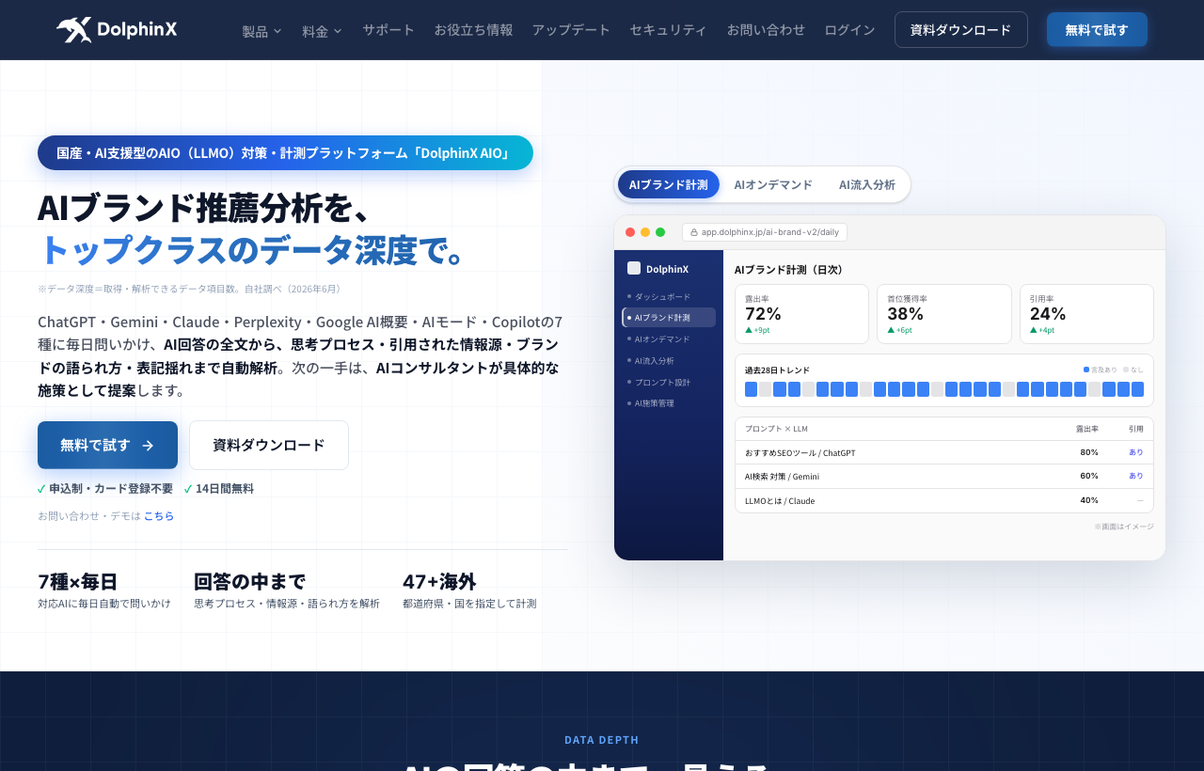
Task: Open the セキュリティ menu item
Action: (668, 30)
